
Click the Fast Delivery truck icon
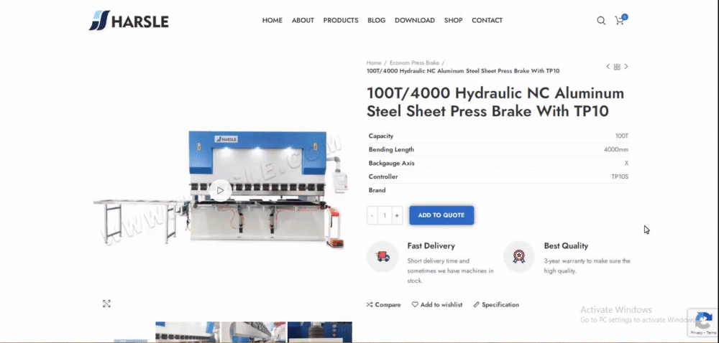point(383,257)
